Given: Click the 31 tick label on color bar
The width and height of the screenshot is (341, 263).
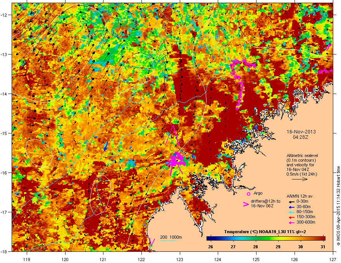Looking at the screenshot, I should (323, 247).
